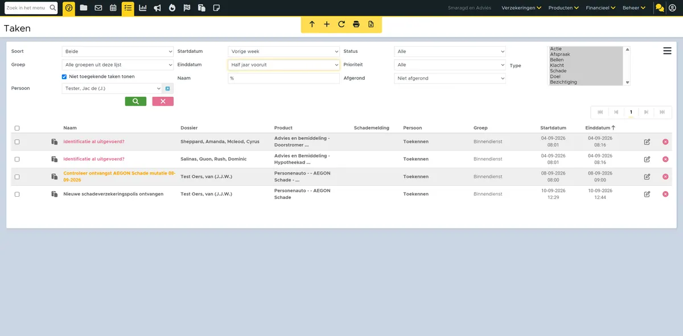
Task: Open task Controleer ontvangst AEGON Schade mutatie
Action: (120, 177)
